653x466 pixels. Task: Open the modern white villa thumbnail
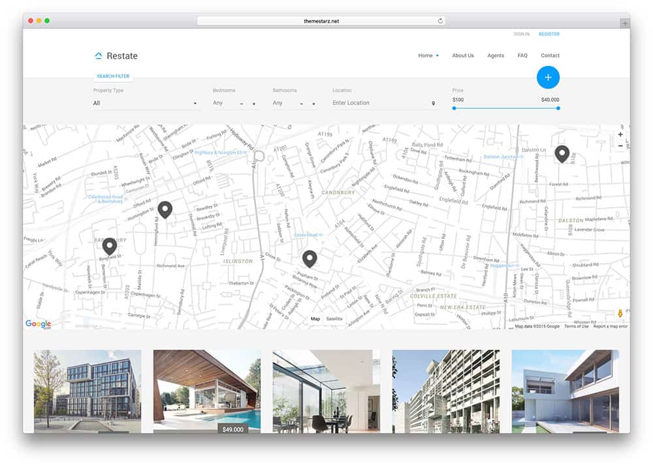click(565, 391)
